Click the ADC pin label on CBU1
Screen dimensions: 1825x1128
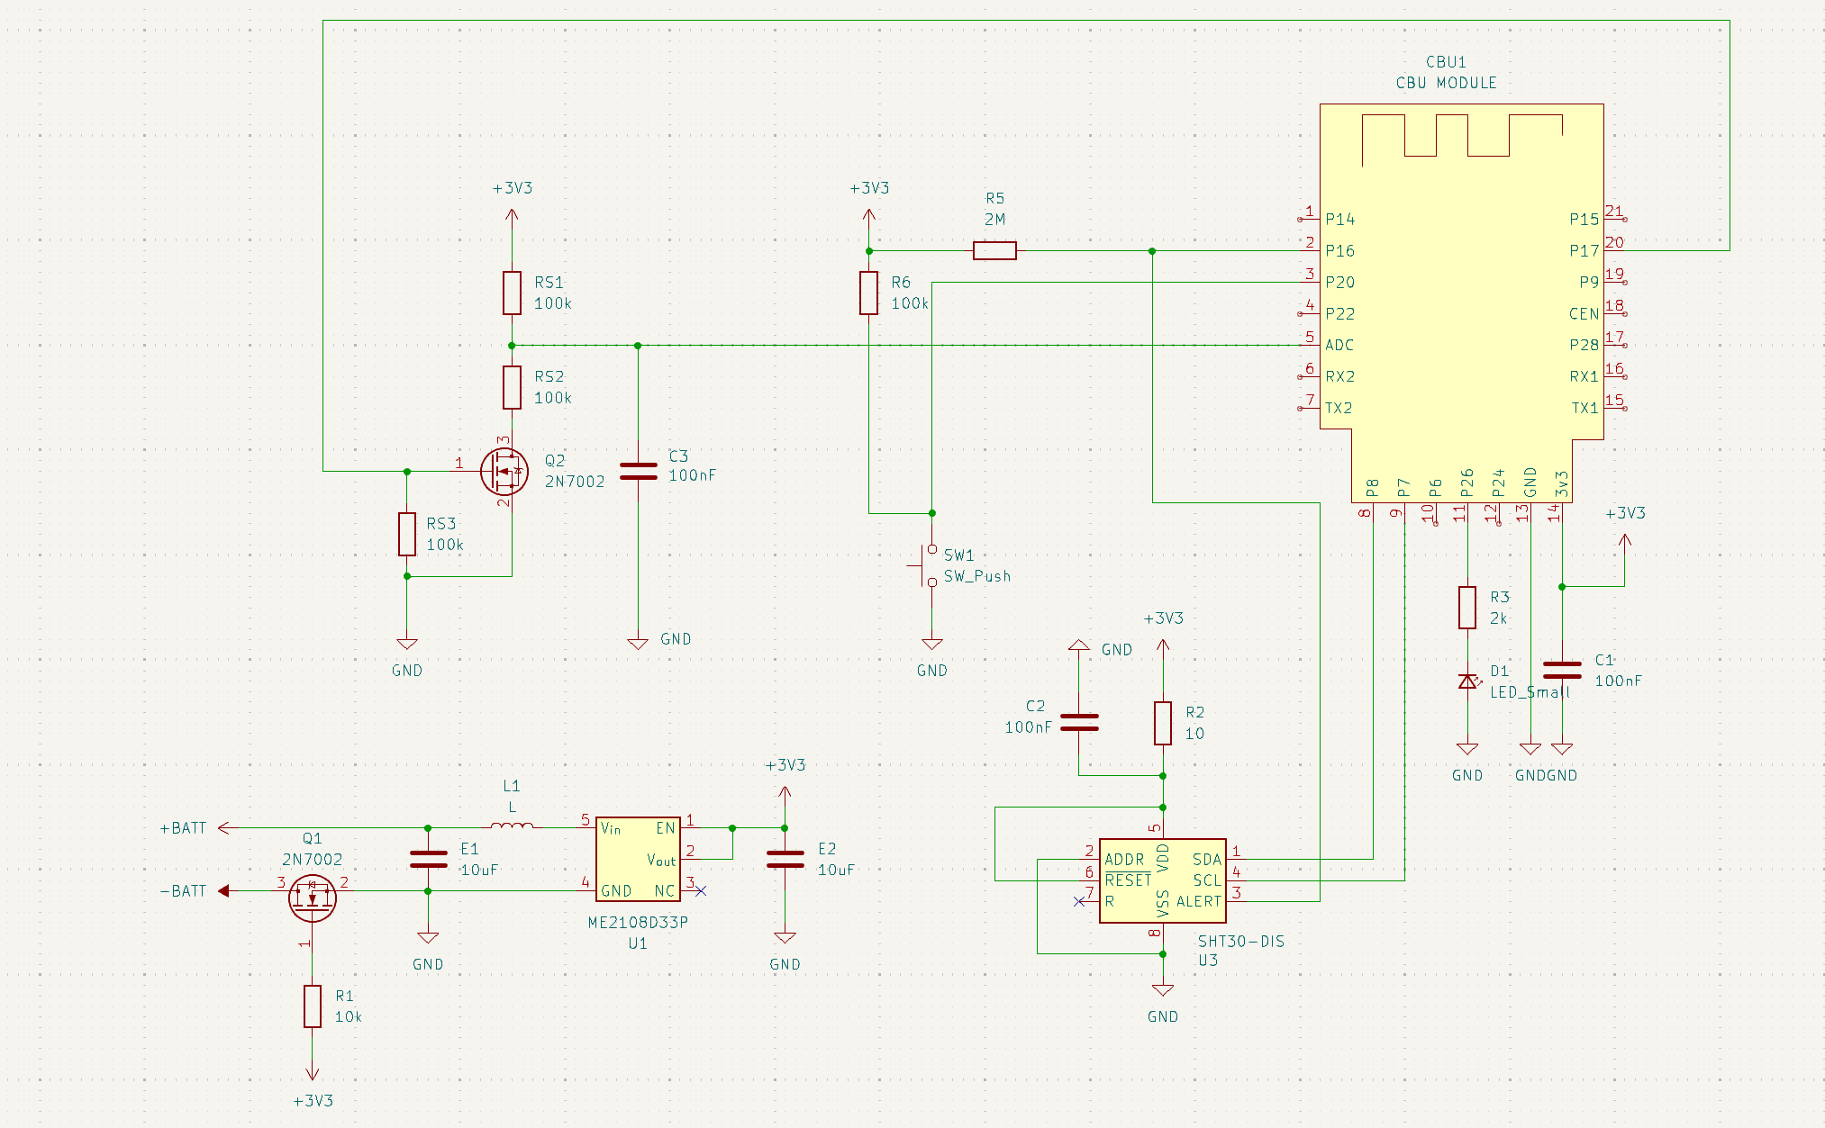coord(1339,345)
